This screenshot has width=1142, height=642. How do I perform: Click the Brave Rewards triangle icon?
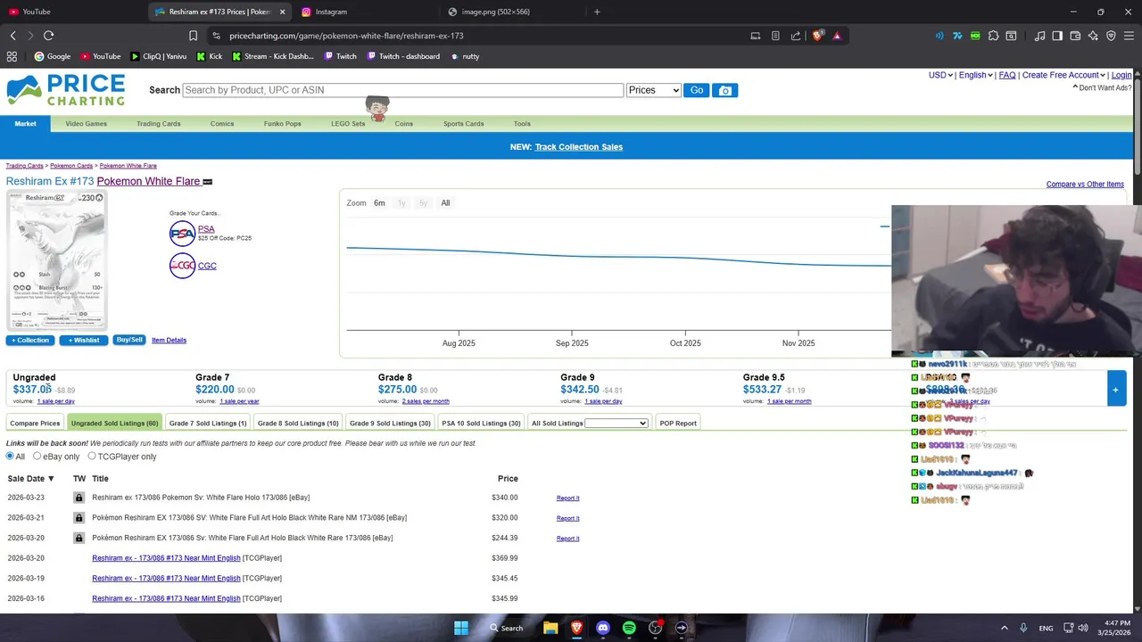tap(837, 36)
